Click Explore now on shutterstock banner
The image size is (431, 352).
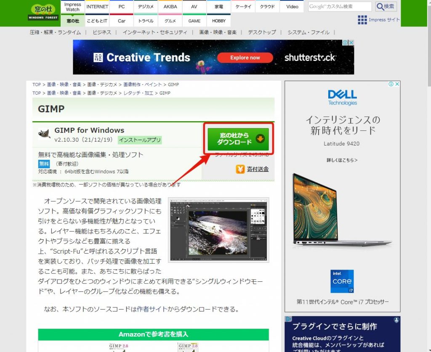coord(245,58)
